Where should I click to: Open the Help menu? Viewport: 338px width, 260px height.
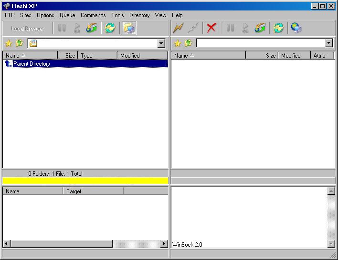(x=177, y=15)
